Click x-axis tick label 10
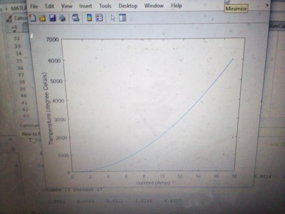The width and height of the screenshot is (285, 214). 162,176
